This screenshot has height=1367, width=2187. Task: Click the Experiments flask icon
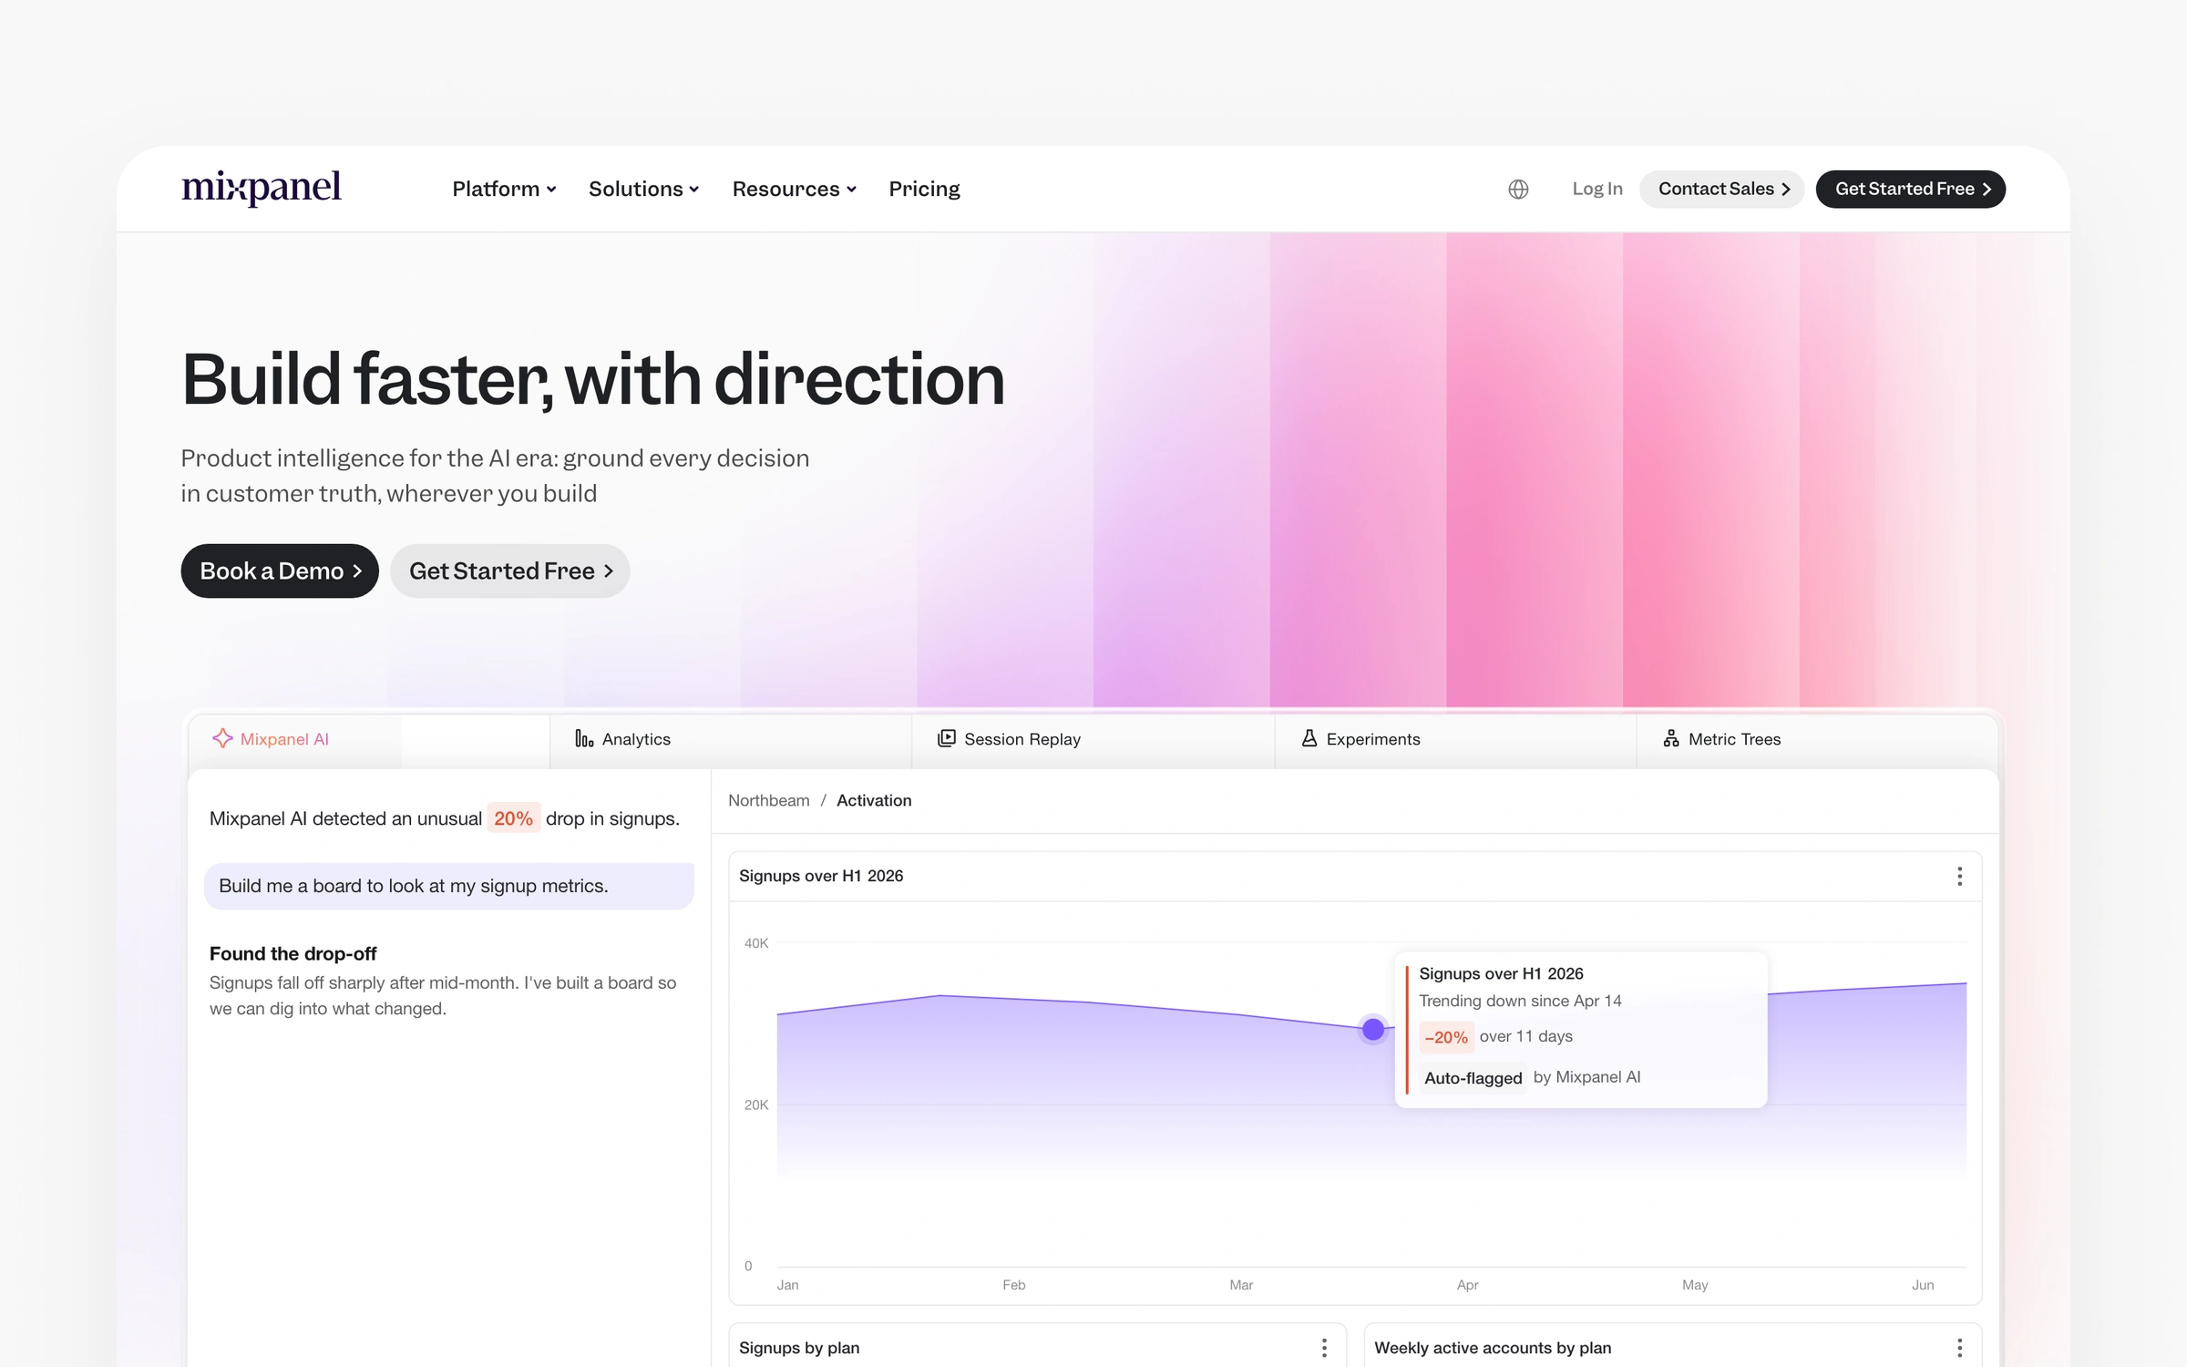click(1309, 738)
